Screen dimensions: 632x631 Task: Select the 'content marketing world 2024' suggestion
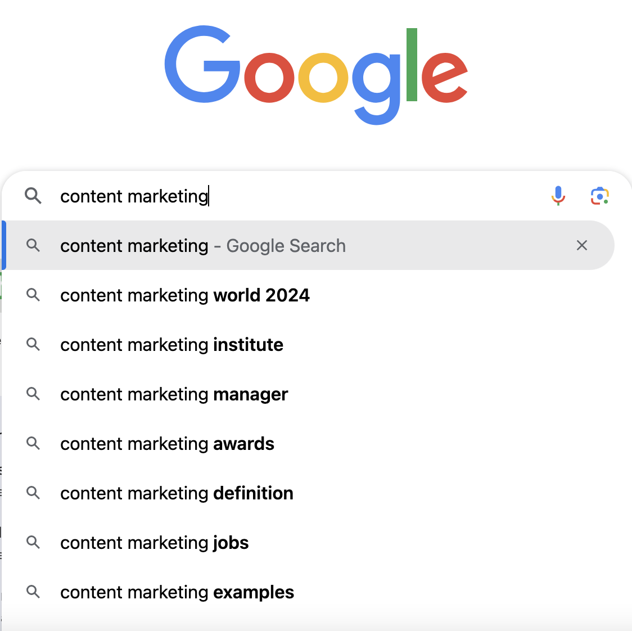point(184,295)
